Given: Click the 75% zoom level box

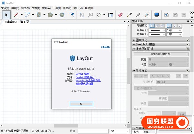Looking at the screenshot, I should [120, 131].
